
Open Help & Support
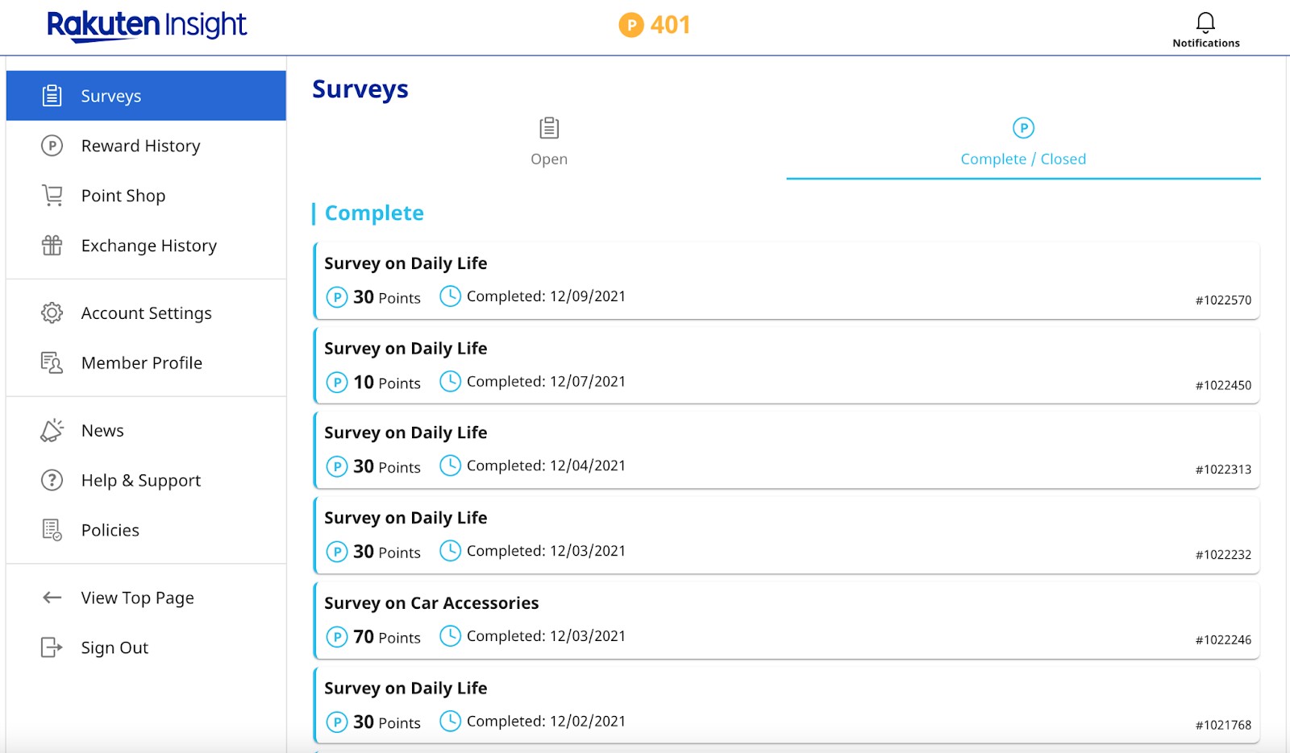(146, 481)
